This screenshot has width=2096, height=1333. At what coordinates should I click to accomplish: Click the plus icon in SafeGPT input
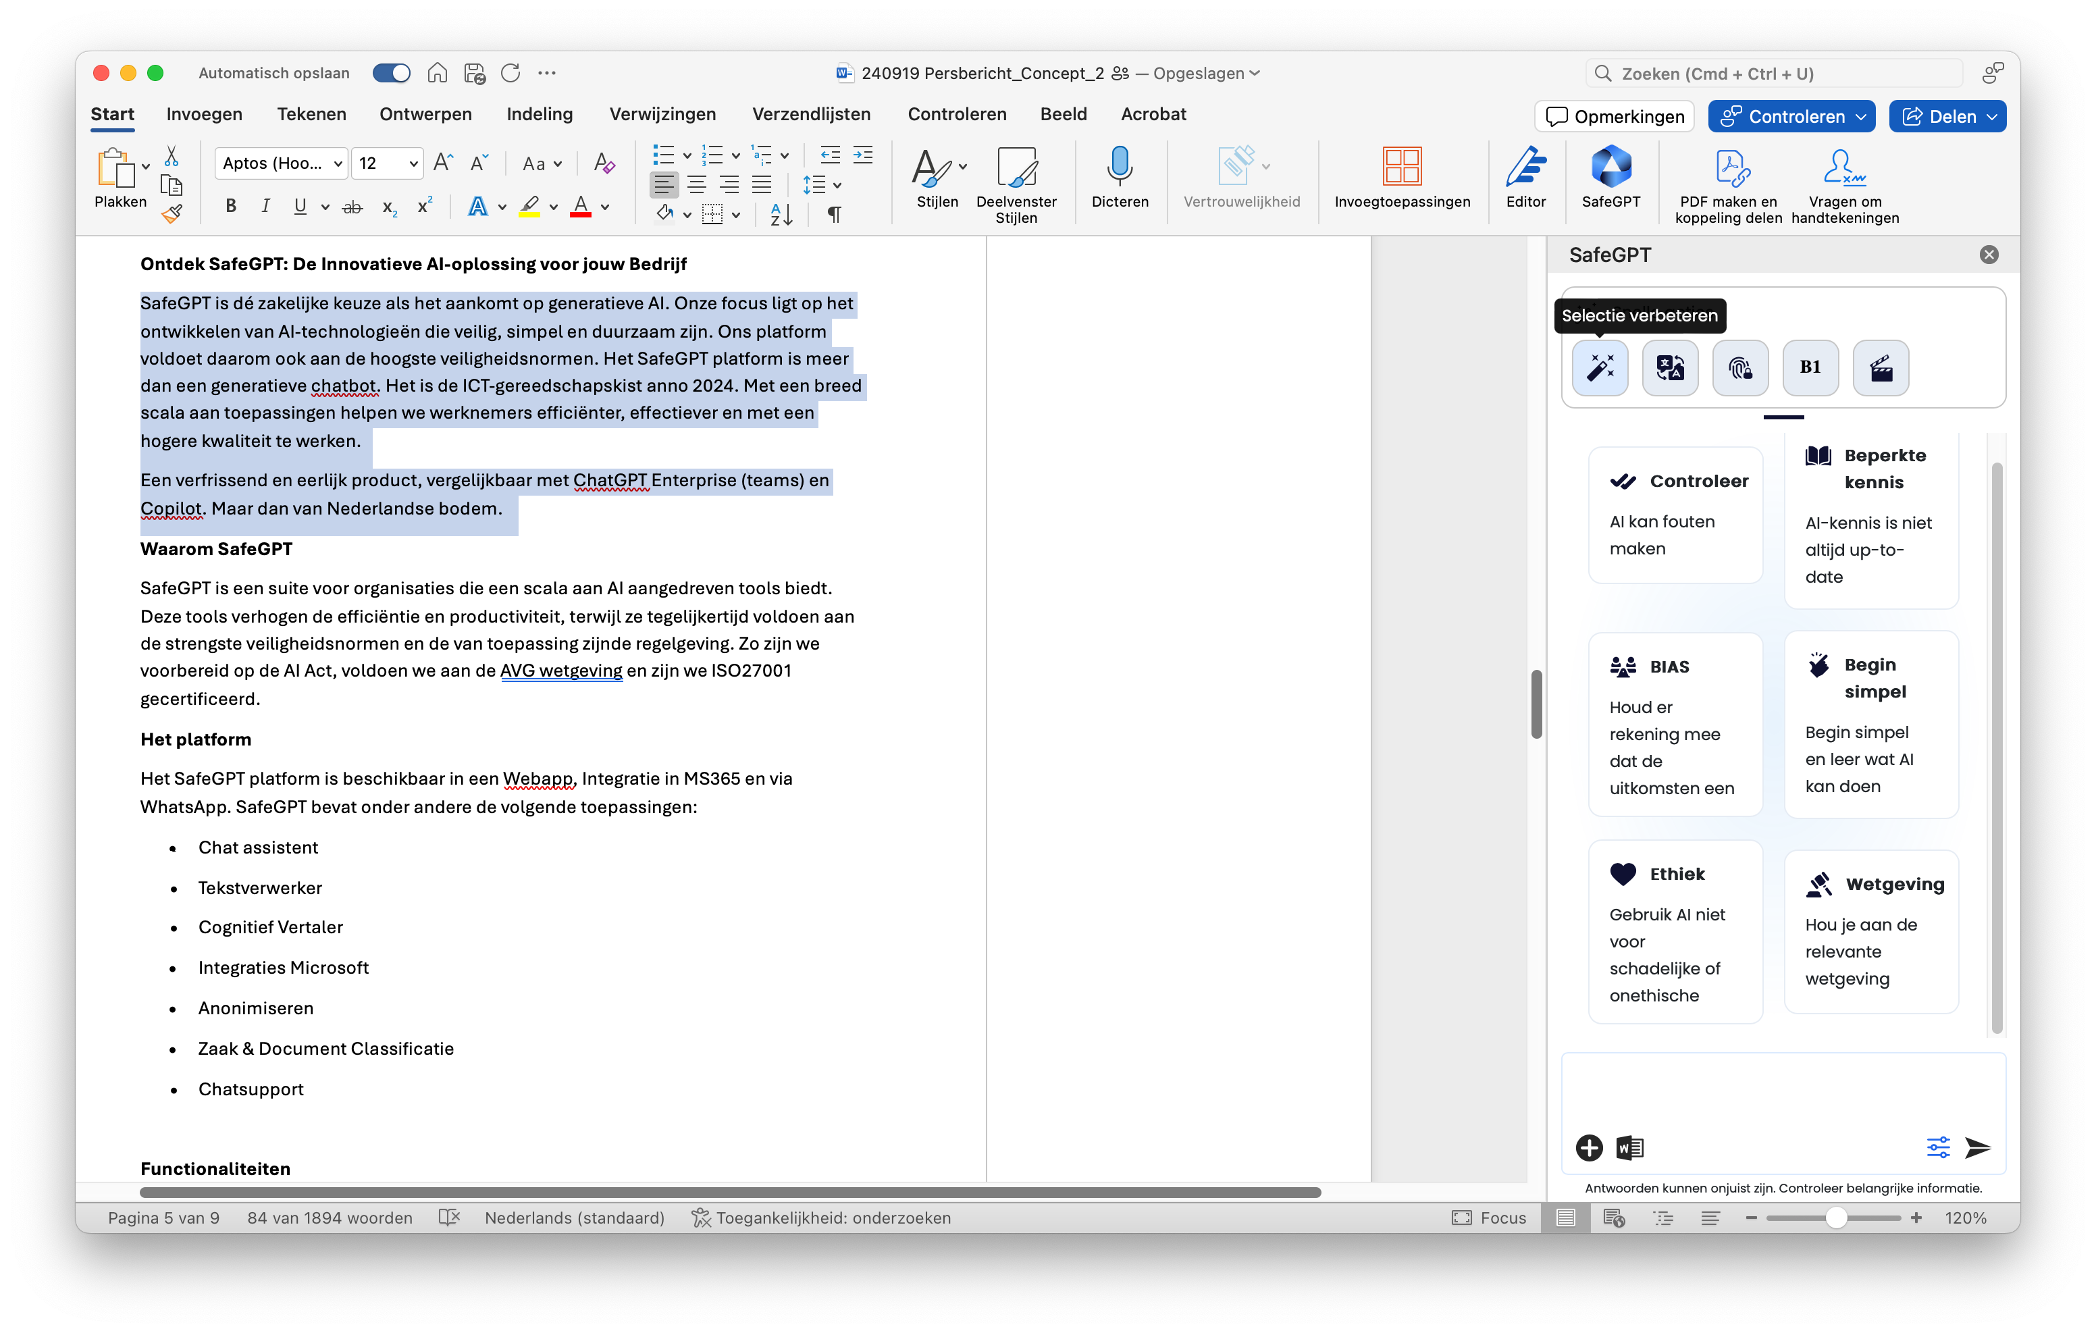click(1588, 1147)
